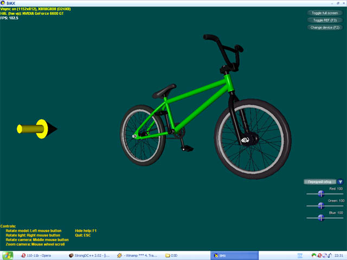Click the Toggle full screen button
Image resolution: width=347 pixels, height=260 pixels.
click(324, 13)
